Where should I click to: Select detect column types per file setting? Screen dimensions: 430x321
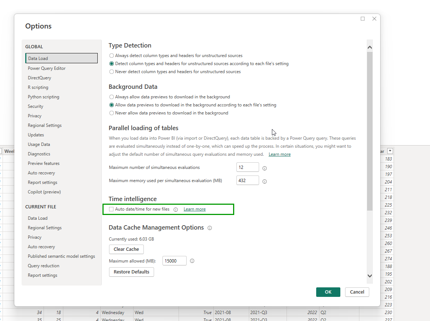click(x=111, y=64)
